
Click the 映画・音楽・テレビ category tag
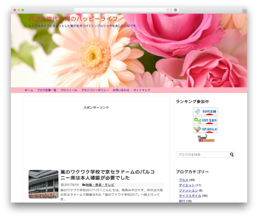click(x=100, y=185)
